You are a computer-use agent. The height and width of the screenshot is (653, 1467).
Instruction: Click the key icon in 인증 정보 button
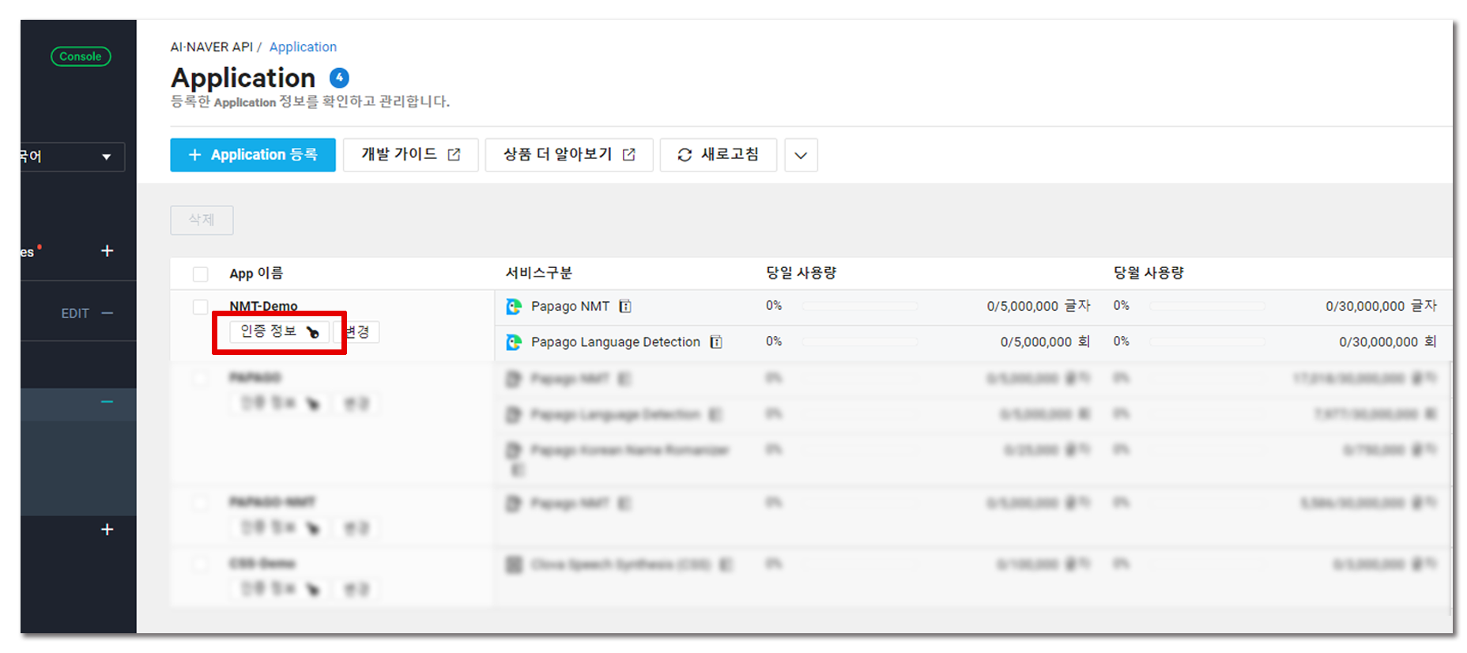point(313,332)
